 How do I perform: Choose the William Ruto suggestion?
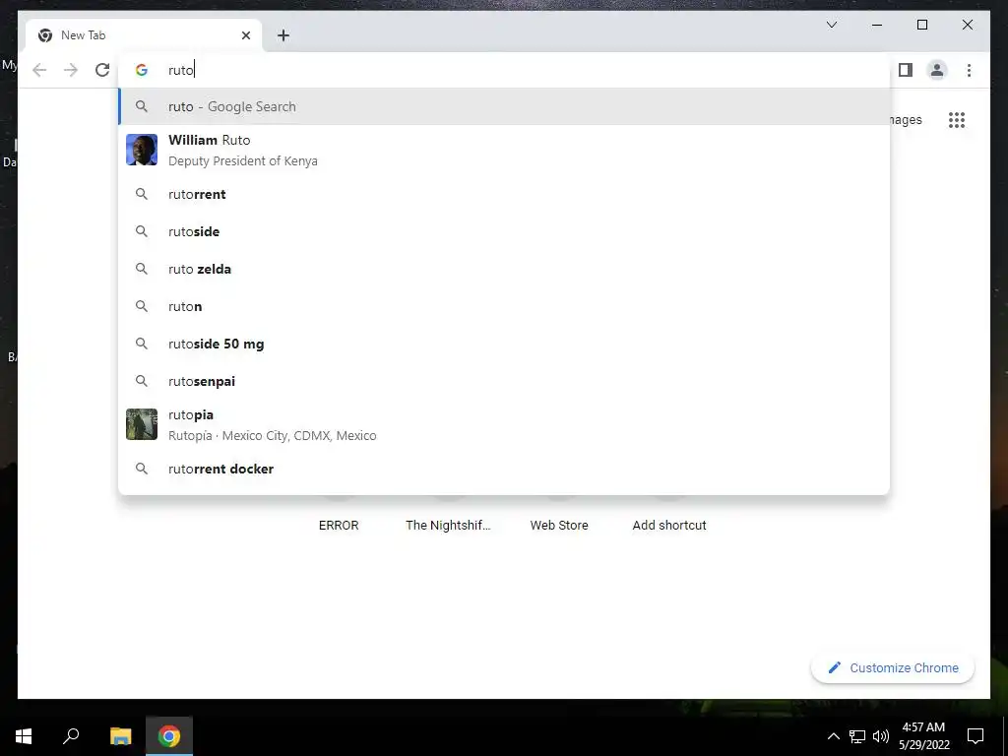(x=504, y=150)
